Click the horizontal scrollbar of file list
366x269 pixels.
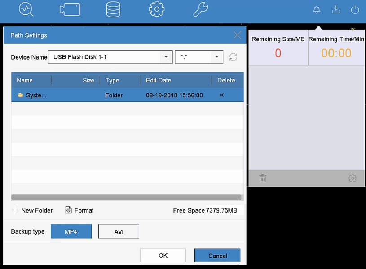pos(126,197)
